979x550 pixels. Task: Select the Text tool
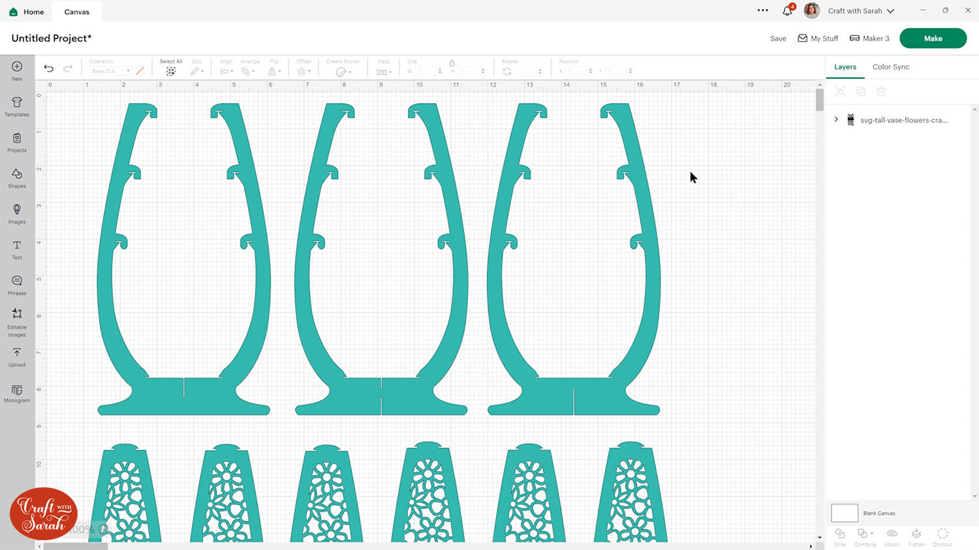(17, 249)
